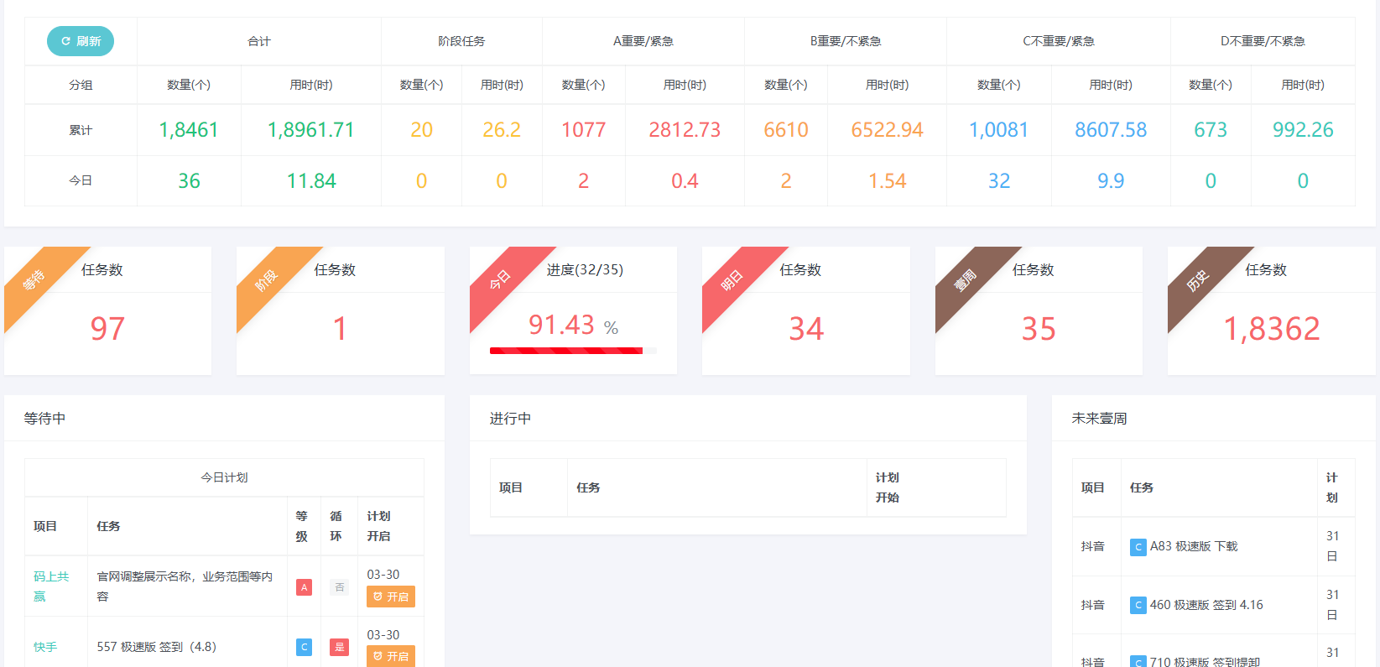1380x667 pixels.
Task: Click the red today progress bar
Action: [566, 351]
